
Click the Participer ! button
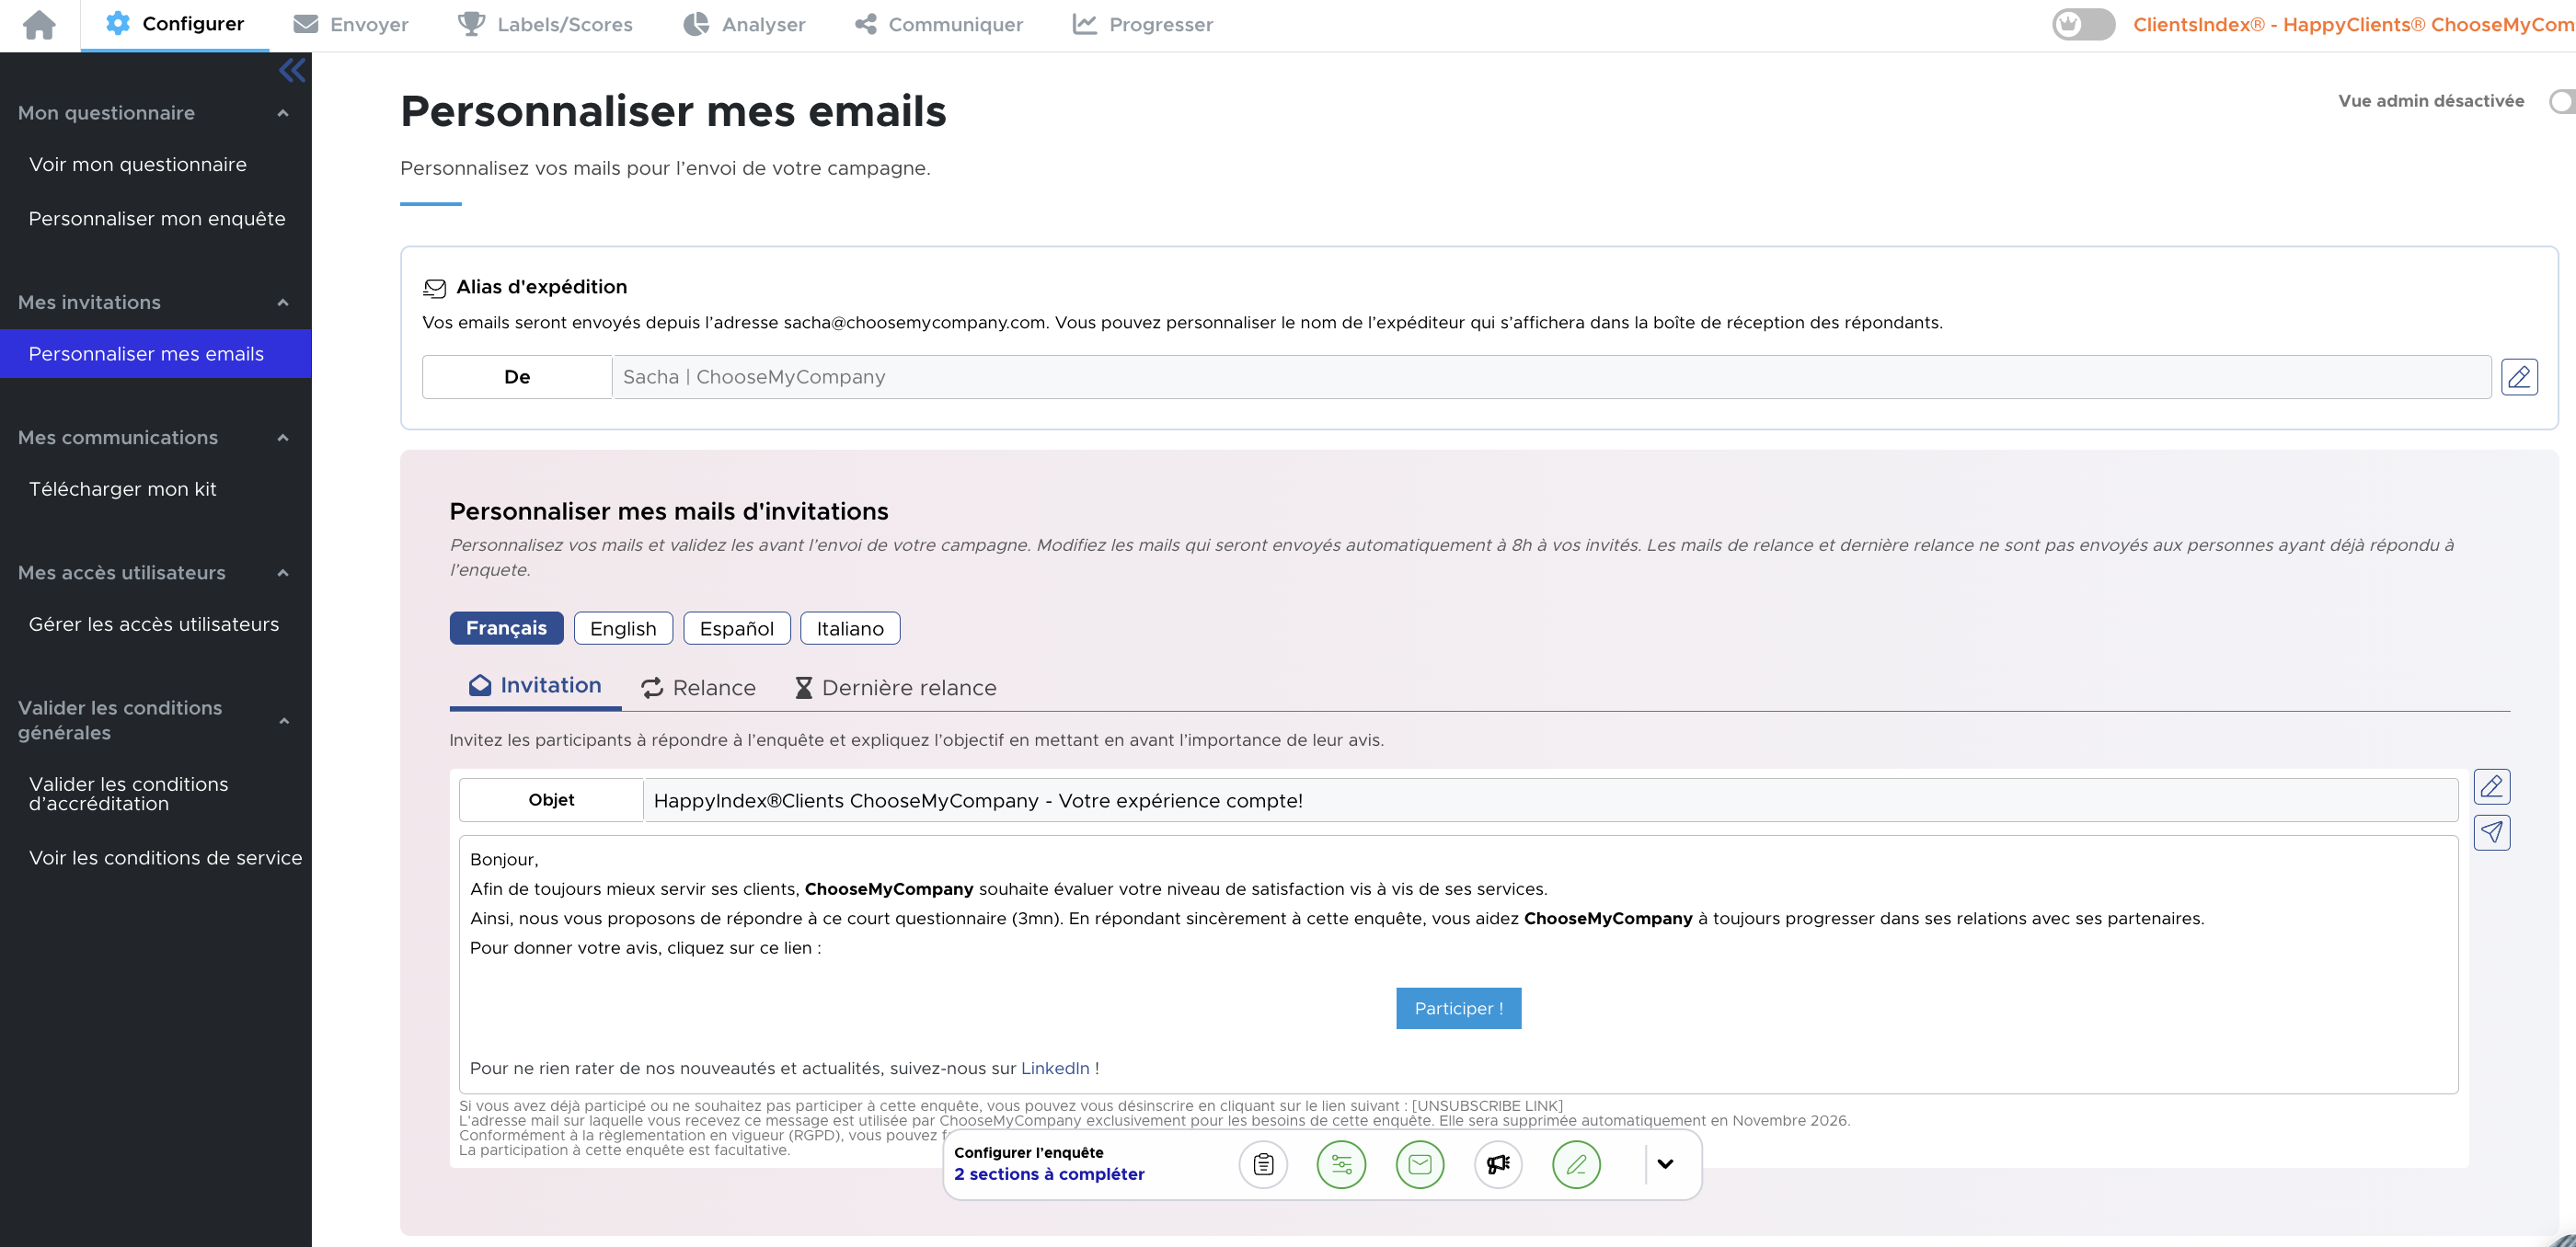point(1458,1008)
